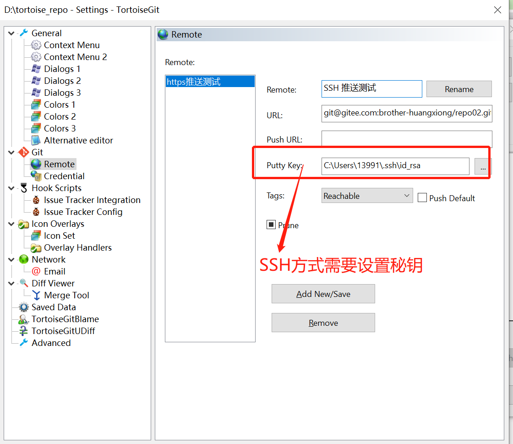Select Merge Tool in the tree
Screen dimensions: 513x444
pyautogui.click(x=66, y=296)
